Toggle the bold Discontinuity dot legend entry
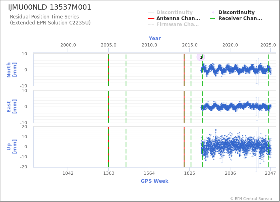Screen dimensions: 280x202 (x=232, y=12)
